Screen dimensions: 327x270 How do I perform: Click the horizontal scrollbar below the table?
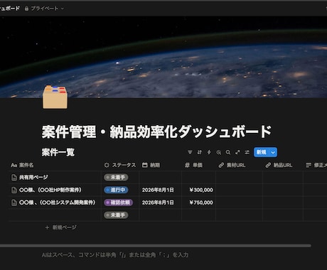156,246
